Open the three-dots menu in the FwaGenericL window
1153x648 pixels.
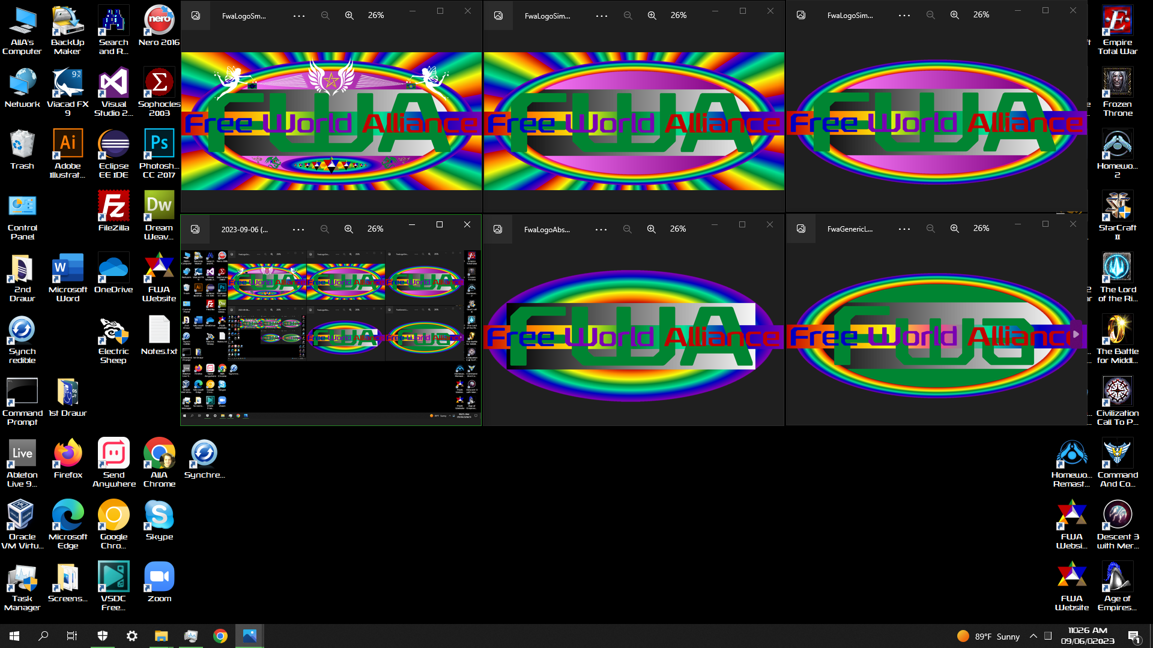(x=904, y=229)
